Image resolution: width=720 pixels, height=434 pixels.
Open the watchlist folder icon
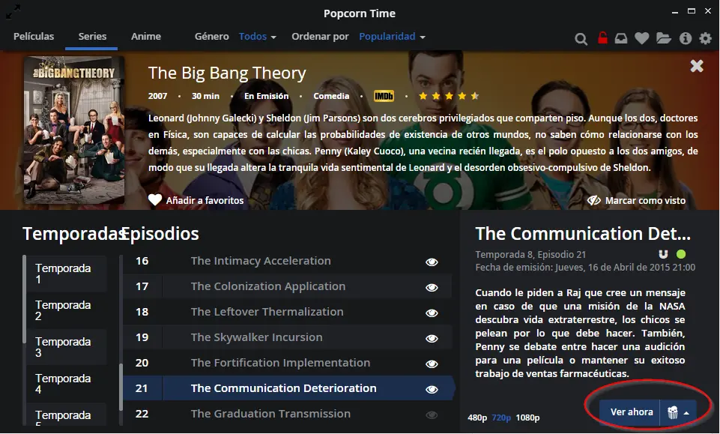pos(664,38)
